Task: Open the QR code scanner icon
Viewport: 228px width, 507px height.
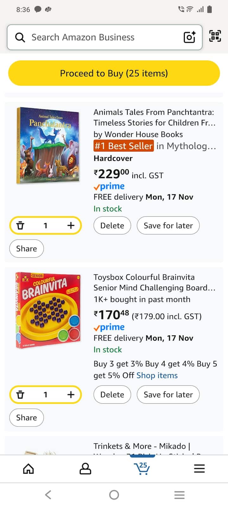Action: point(215,36)
